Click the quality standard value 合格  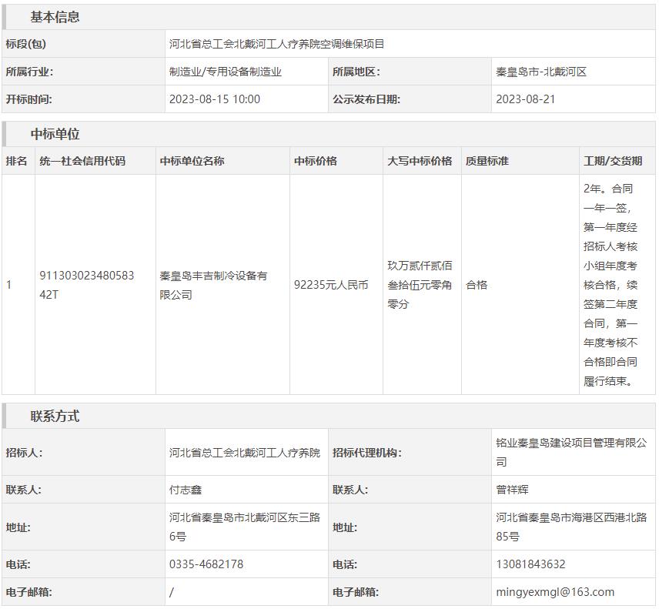pyautogui.click(x=477, y=285)
